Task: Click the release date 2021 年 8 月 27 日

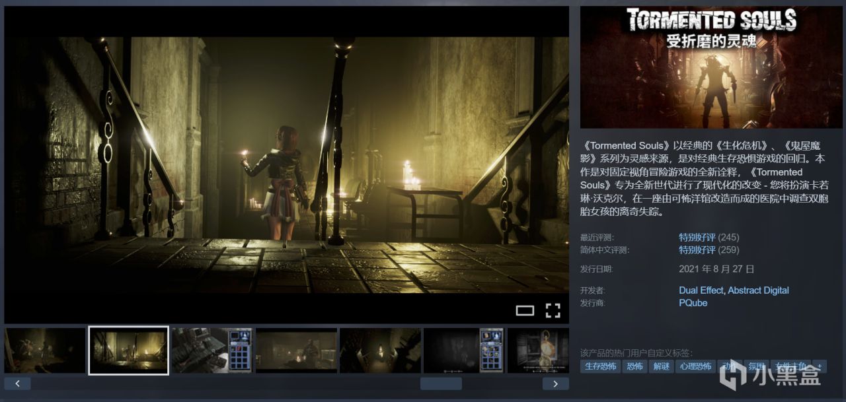Action: [x=716, y=269]
